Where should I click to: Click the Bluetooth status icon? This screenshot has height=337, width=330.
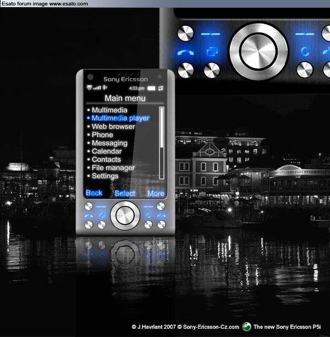pyautogui.click(x=105, y=87)
